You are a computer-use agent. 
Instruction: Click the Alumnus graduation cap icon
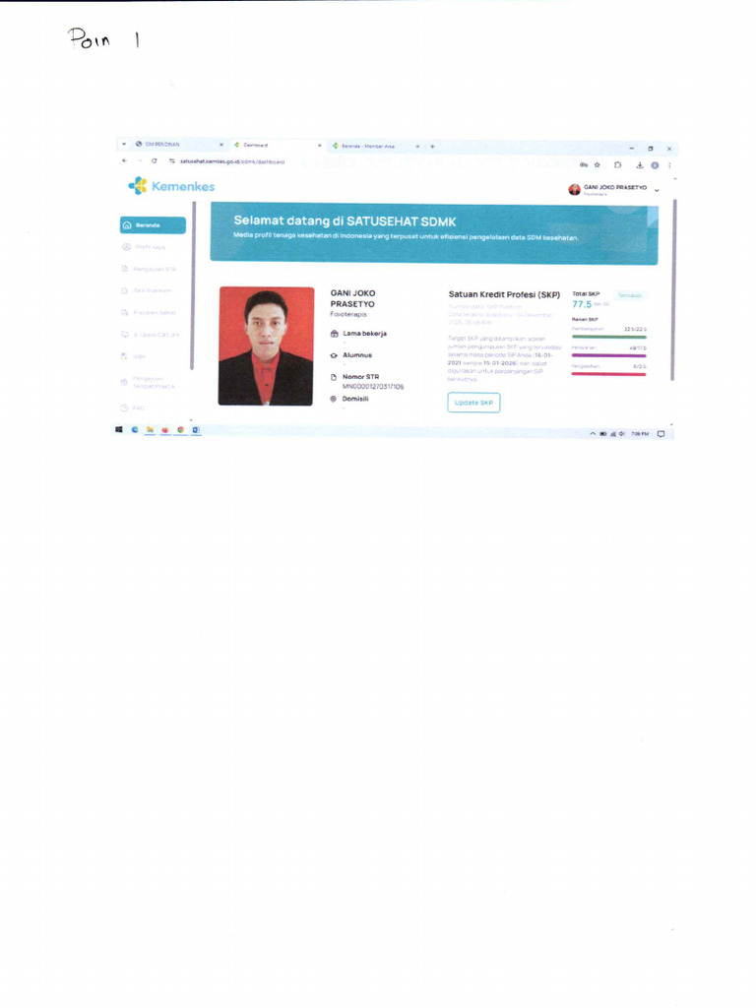coord(334,355)
